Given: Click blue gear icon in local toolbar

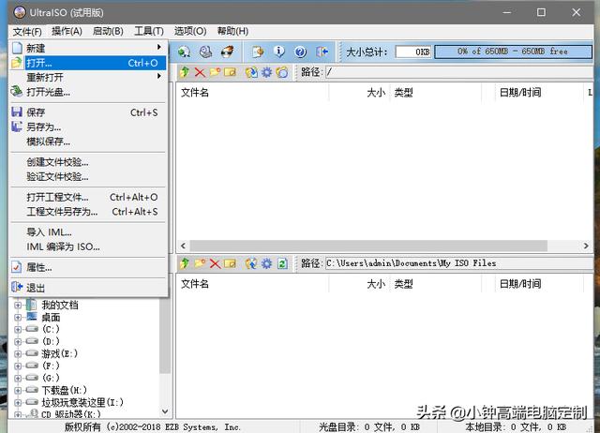Looking at the screenshot, I should [x=266, y=263].
